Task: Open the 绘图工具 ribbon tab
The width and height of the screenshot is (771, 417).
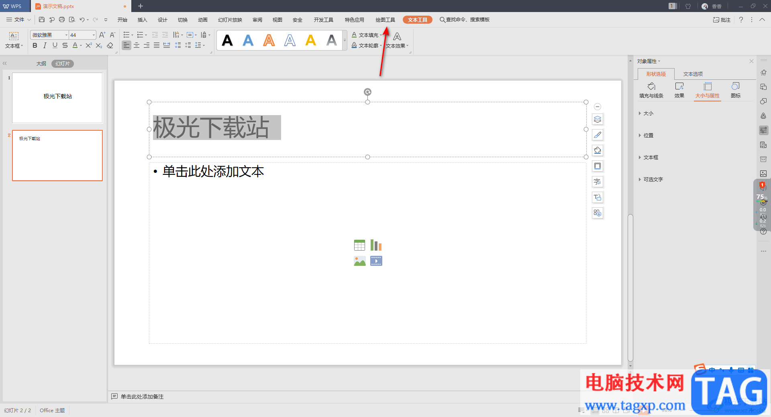Action: pos(385,20)
